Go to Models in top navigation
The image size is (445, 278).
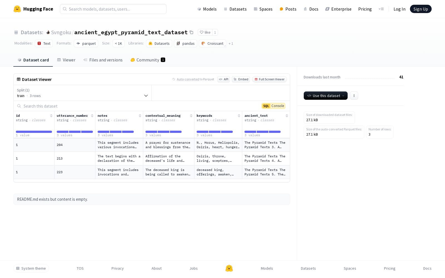click(207, 9)
